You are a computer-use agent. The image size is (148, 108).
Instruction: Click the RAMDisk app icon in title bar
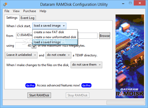point(5,4)
